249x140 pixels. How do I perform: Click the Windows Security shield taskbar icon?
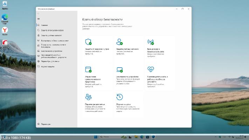[x=153, y=137]
